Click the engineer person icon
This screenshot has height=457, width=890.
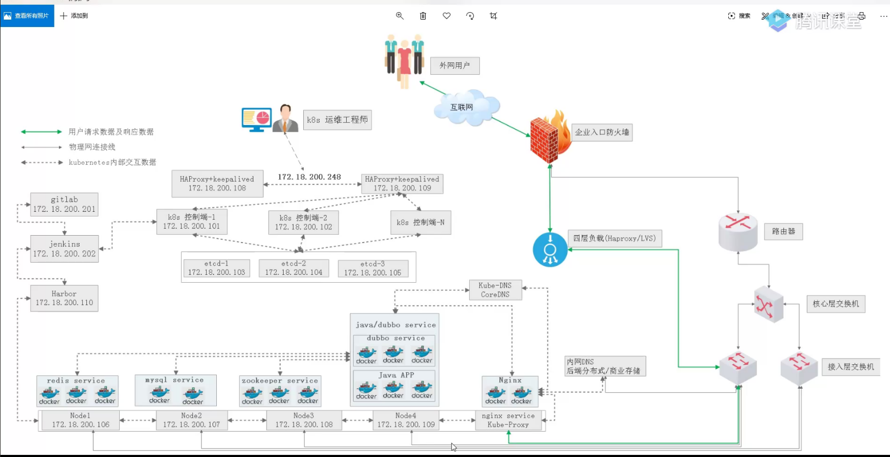(x=285, y=118)
